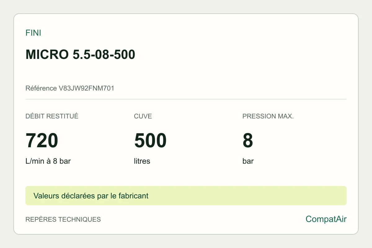Click the divider line under the reference
372x248 pixels.
186,99
